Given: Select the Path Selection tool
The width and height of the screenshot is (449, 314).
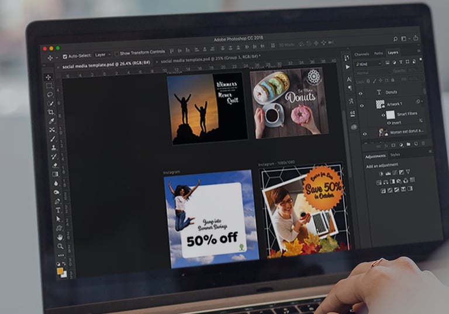Looking at the screenshot, I should 58,219.
